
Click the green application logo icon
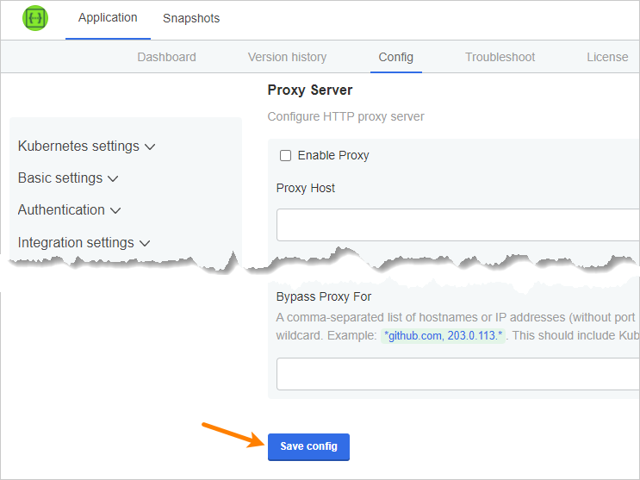click(x=35, y=19)
